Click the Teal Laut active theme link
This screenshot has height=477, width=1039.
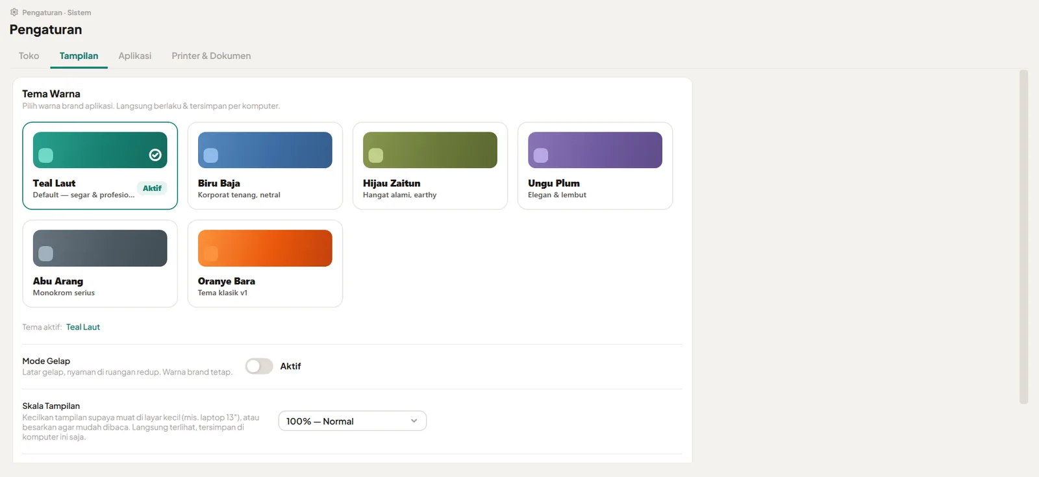pyautogui.click(x=83, y=327)
